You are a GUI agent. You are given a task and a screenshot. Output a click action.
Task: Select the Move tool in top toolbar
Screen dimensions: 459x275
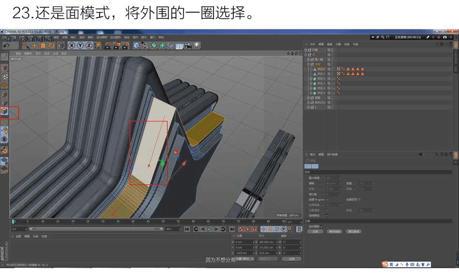[x=34, y=45]
